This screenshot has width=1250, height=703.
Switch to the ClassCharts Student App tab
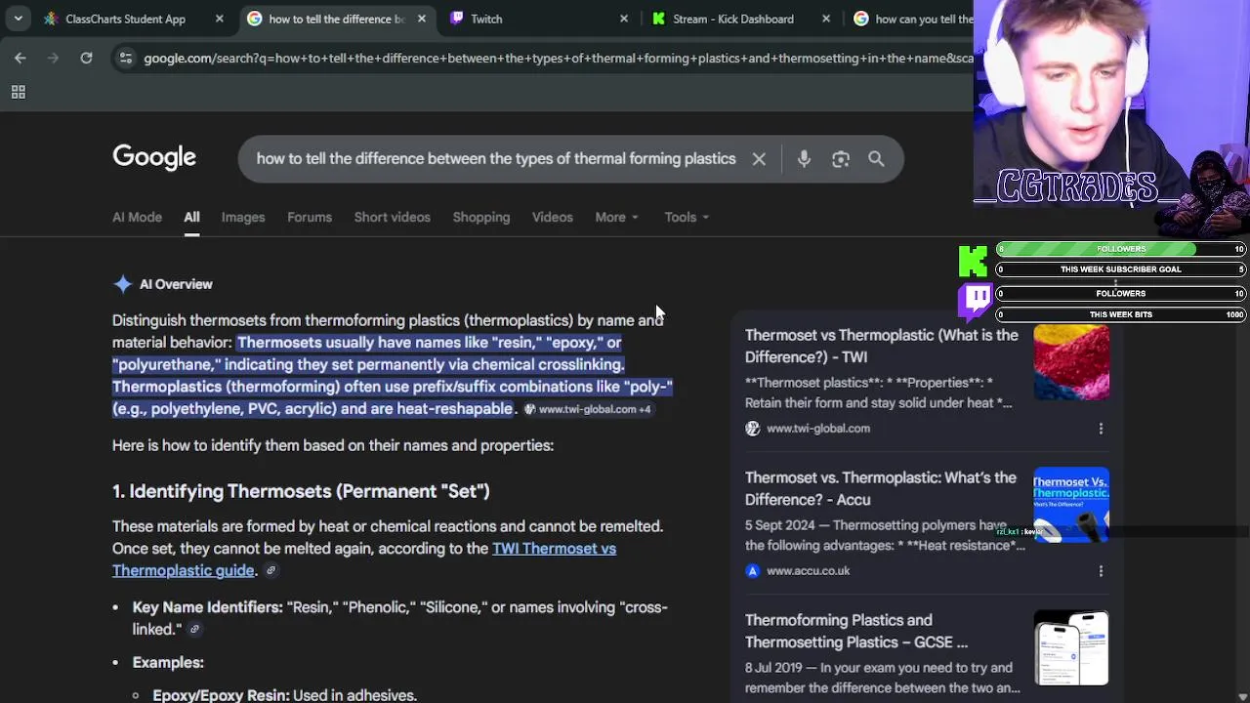pos(125,19)
